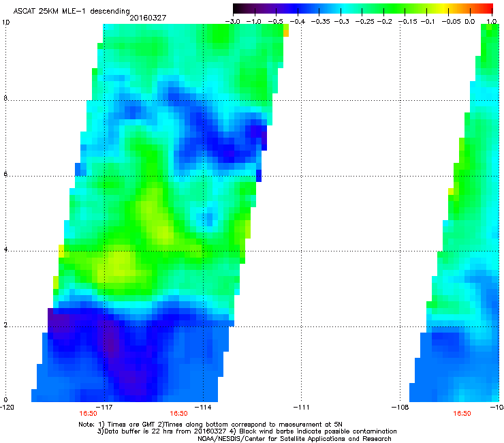Click the title text 'ASCAT 25KM MLE-1 descending'
504x443 pixels.
coord(72,11)
